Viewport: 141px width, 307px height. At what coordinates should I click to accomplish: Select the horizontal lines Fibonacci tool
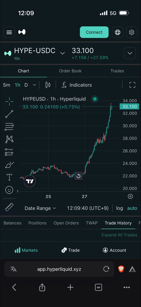click(9, 126)
